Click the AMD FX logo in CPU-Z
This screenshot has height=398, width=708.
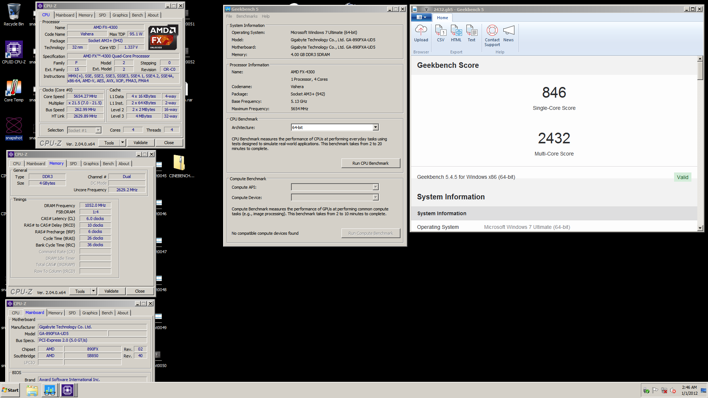point(163,37)
